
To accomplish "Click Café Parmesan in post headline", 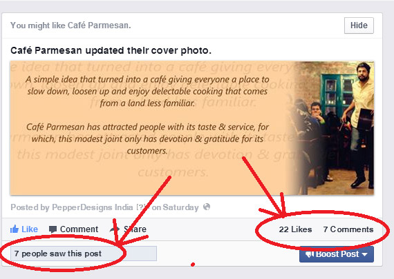I will coord(46,50).
